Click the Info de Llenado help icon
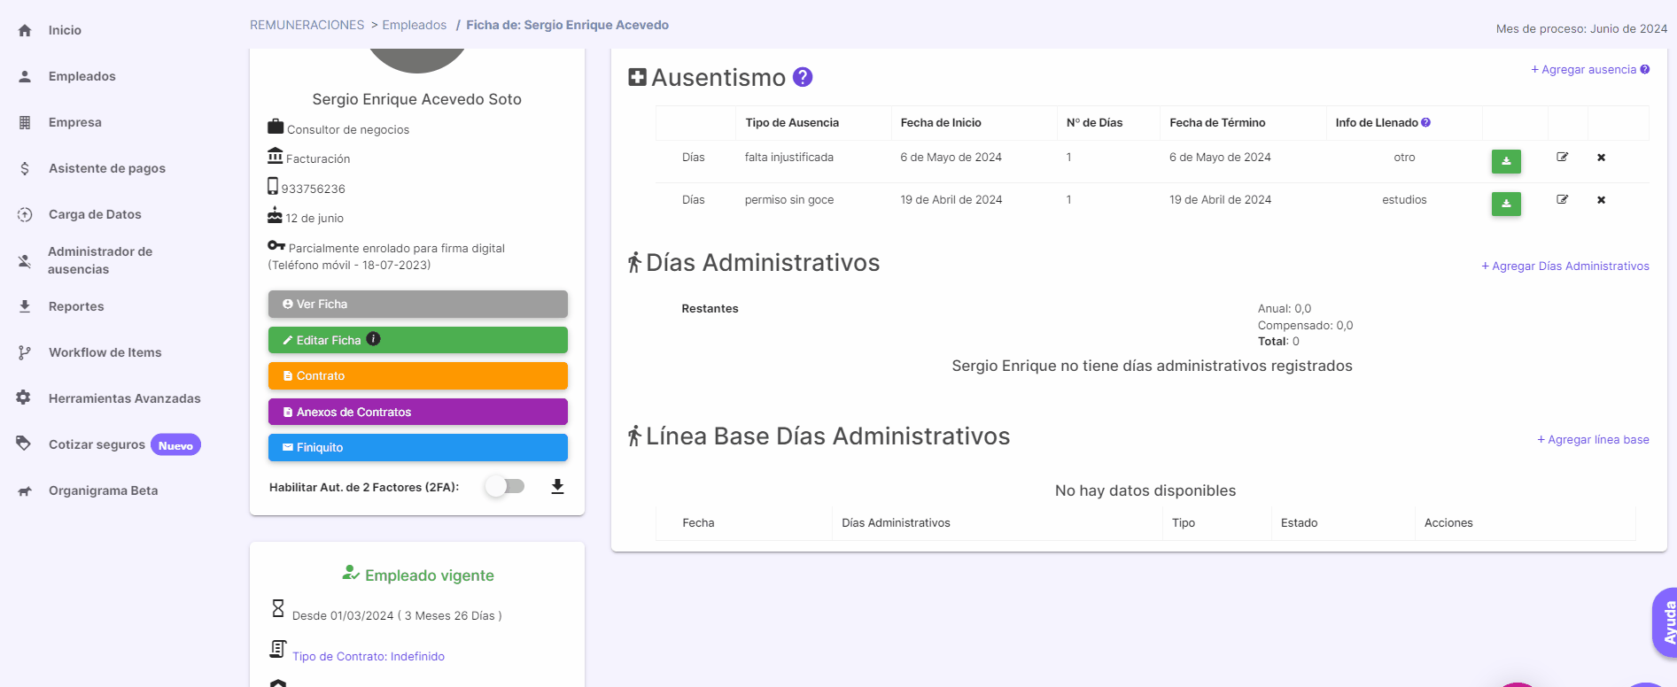Image resolution: width=1677 pixels, height=687 pixels. (x=1426, y=122)
